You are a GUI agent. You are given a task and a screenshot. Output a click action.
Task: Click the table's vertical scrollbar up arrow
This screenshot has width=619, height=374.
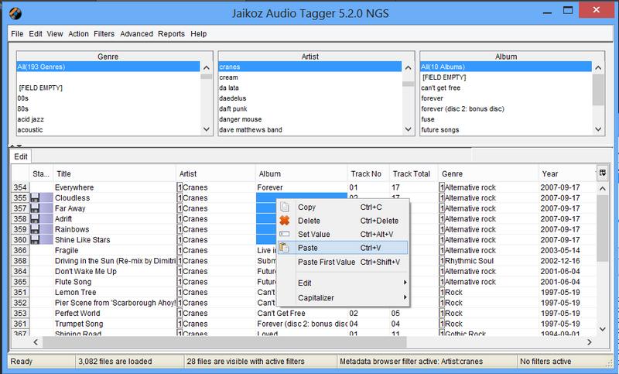pos(603,189)
